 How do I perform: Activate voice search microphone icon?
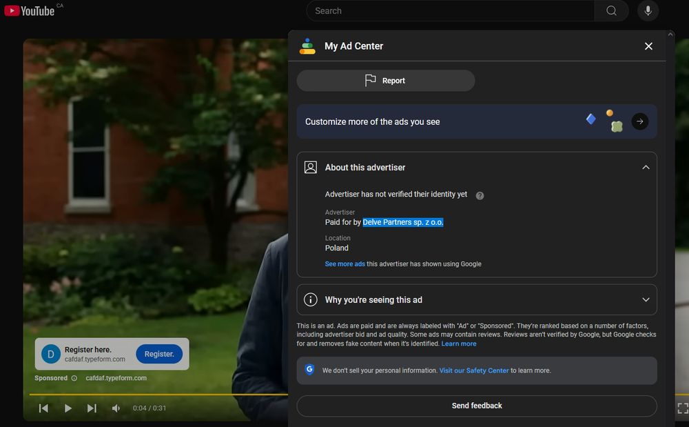[x=648, y=11]
